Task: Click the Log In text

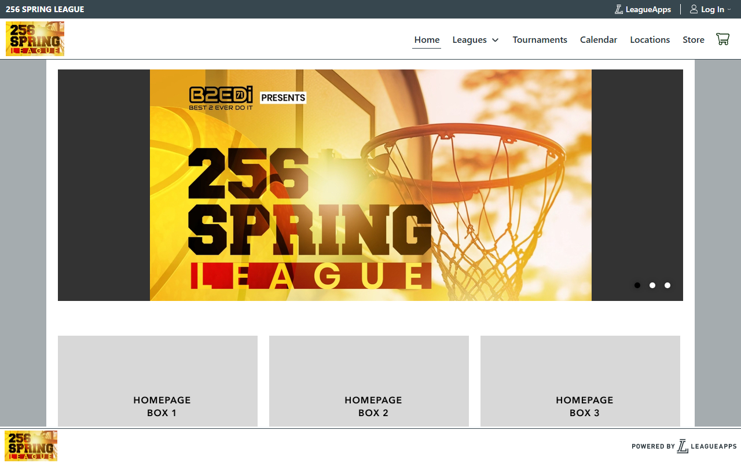Action: click(713, 9)
